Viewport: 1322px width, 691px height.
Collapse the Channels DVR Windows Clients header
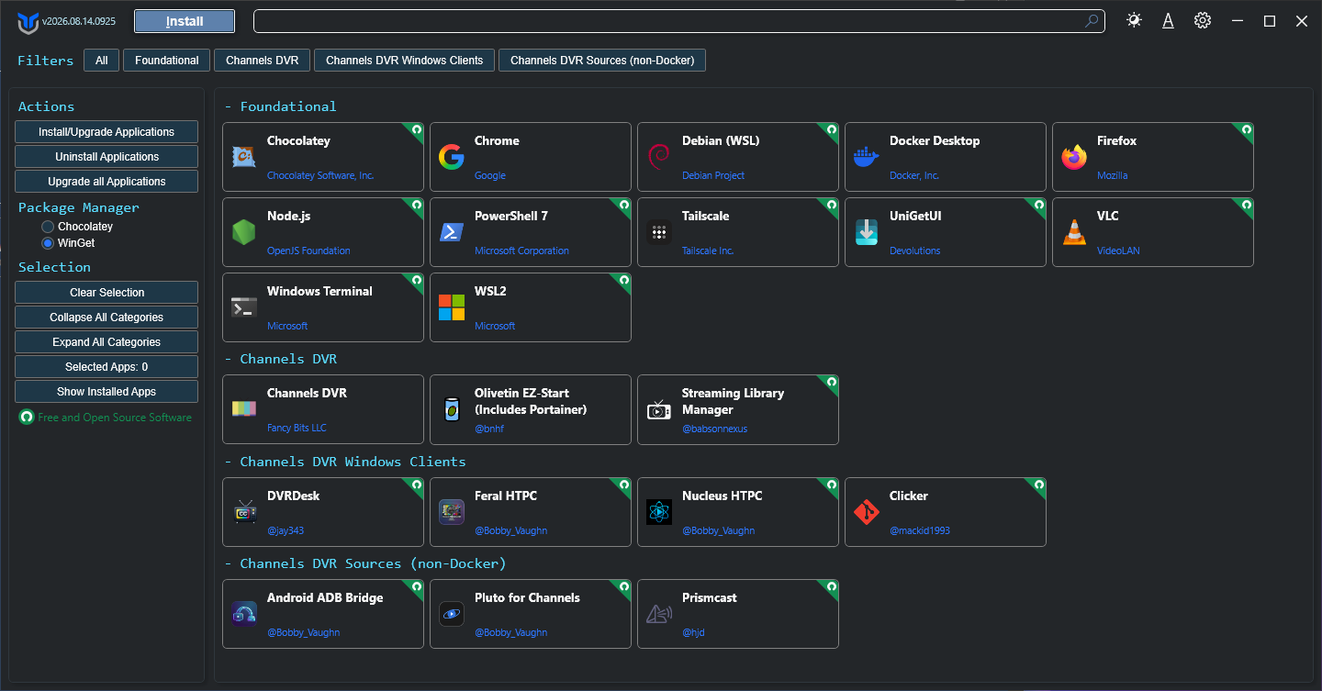tap(345, 462)
